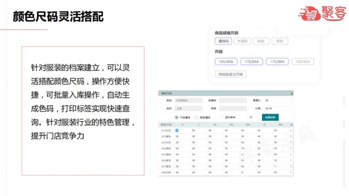Viewport: 349px width, 196px height.
Task: Click the 颜色/尺码 header cell
Action: [x=166, y=125]
